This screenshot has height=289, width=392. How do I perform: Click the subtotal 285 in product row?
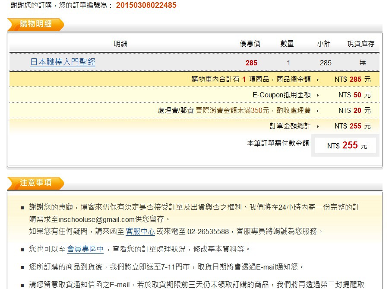pyautogui.click(x=326, y=63)
